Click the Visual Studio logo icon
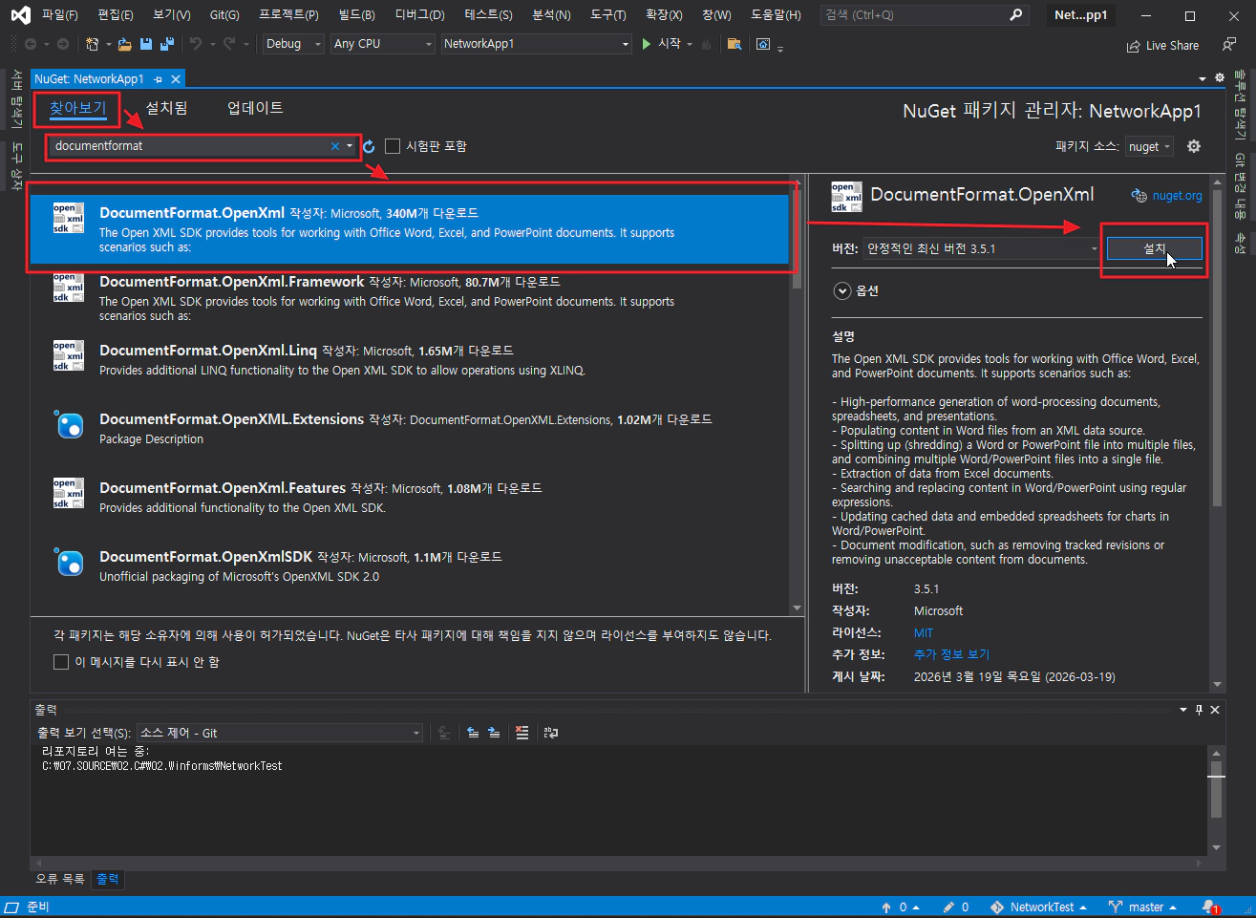The width and height of the screenshot is (1256, 918). point(20,15)
